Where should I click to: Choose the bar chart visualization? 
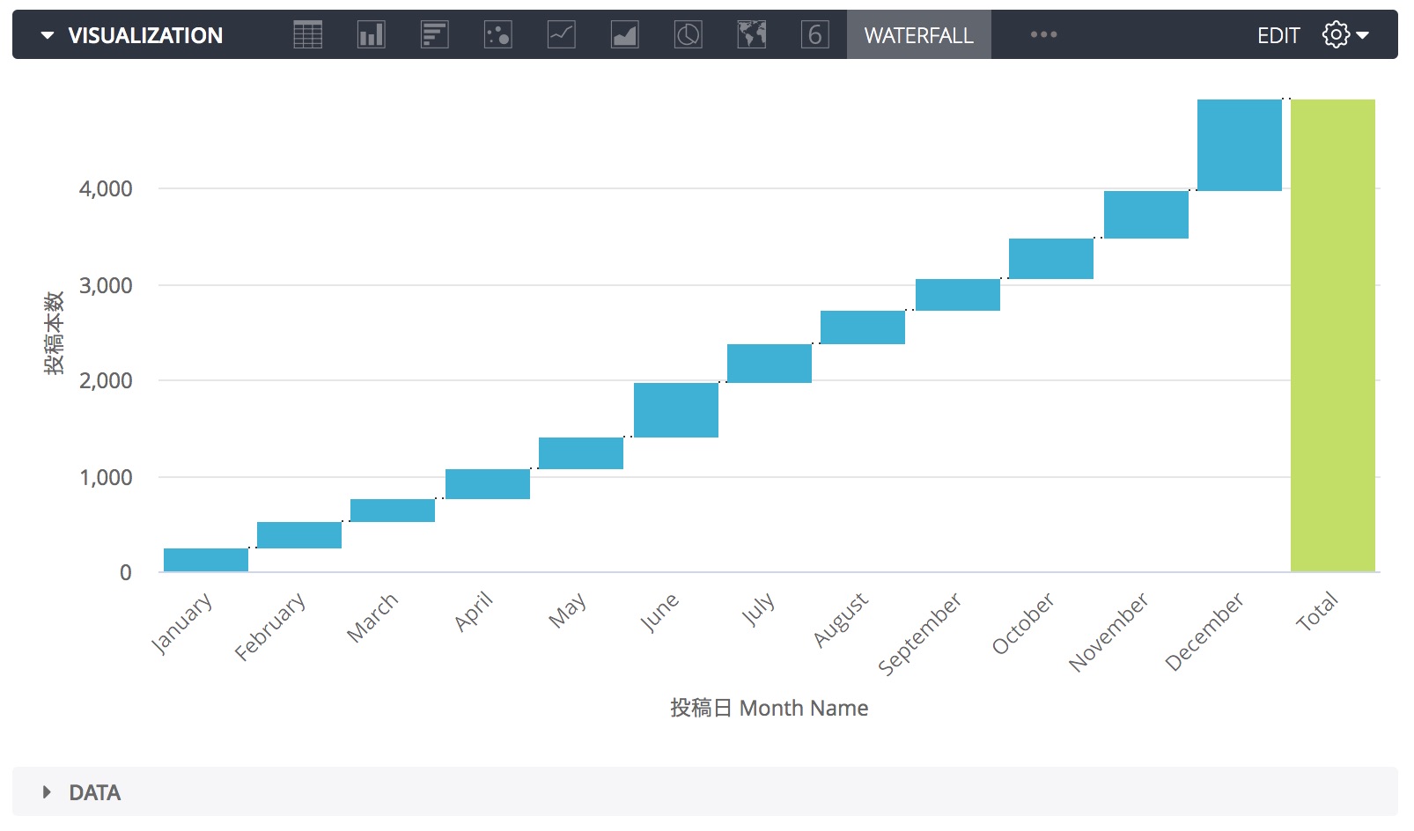coord(434,34)
